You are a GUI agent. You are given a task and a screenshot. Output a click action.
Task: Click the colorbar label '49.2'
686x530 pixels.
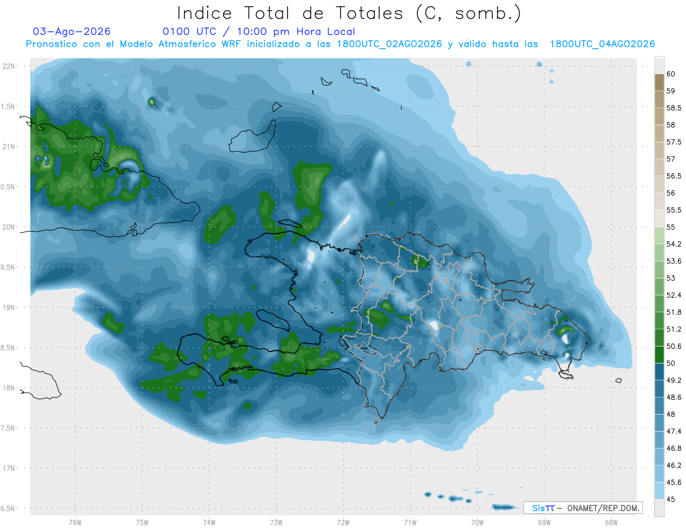click(674, 380)
